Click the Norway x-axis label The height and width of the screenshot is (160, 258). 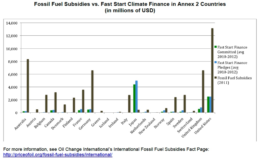pos(159,123)
